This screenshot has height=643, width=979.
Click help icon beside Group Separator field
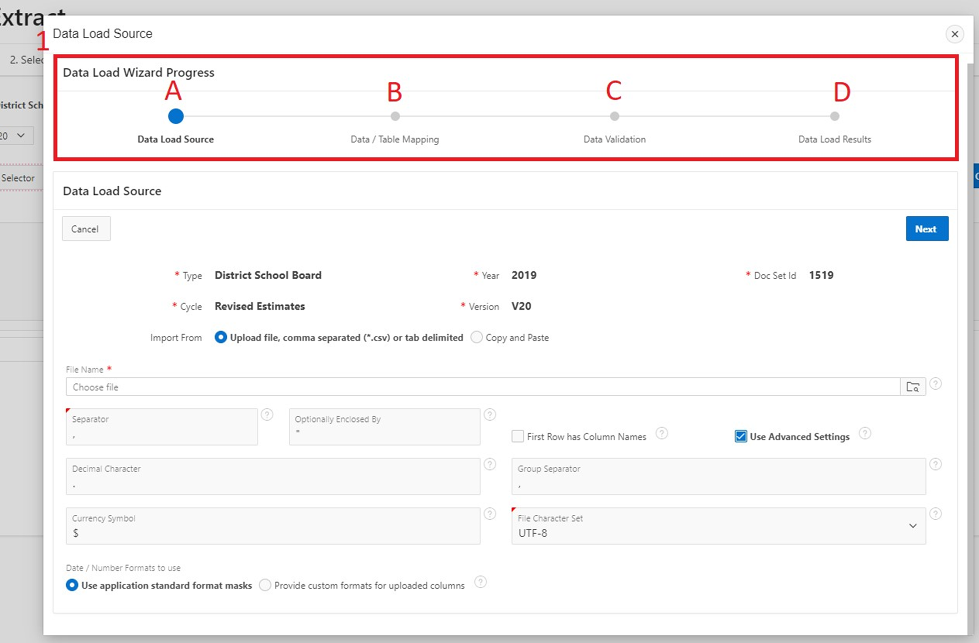pyautogui.click(x=935, y=464)
